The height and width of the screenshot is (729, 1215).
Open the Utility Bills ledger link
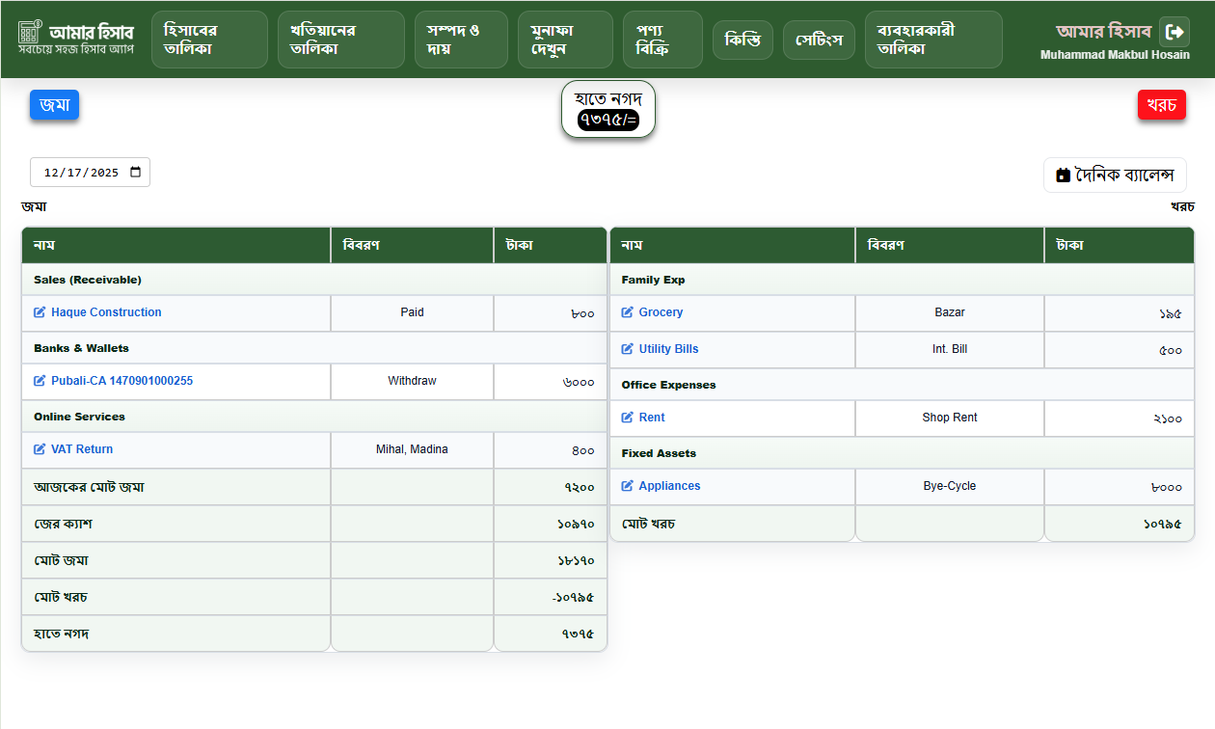coord(668,349)
